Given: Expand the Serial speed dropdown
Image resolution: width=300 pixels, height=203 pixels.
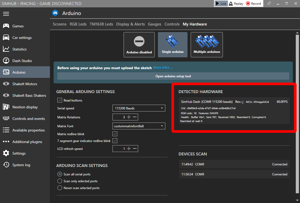Looking at the screenshot, I should point(139,108).
